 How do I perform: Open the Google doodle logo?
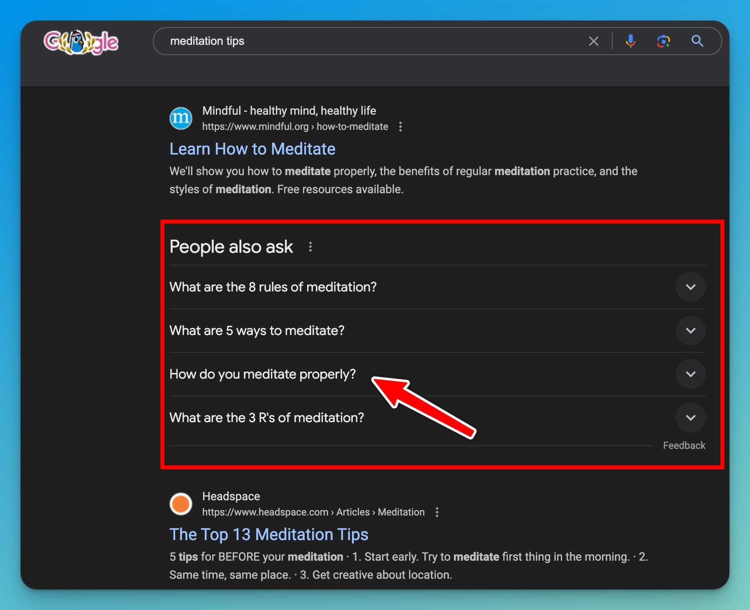[x=81, y=41]
